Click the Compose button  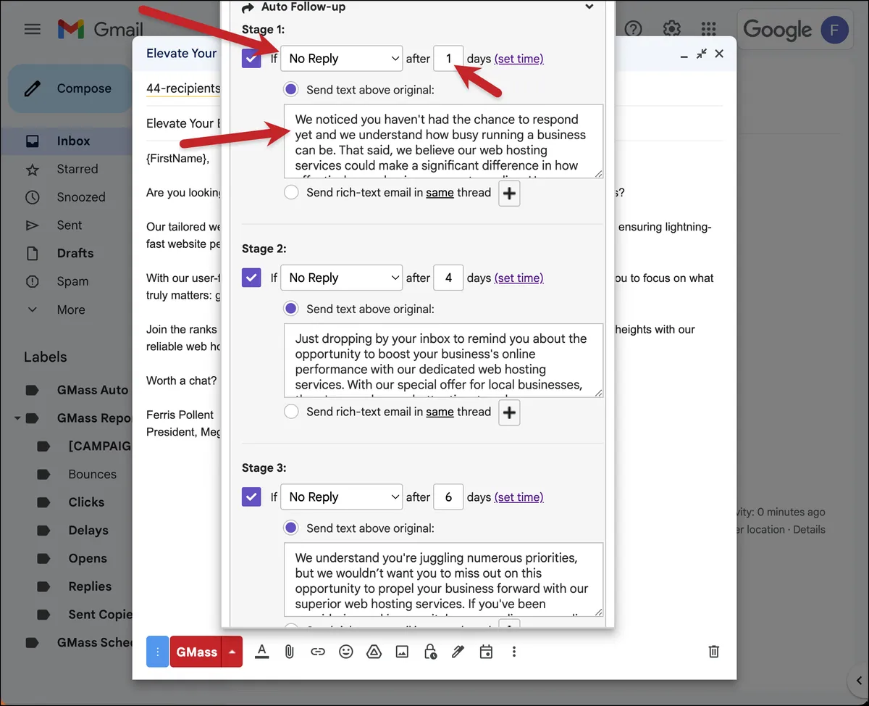[70, 88]
